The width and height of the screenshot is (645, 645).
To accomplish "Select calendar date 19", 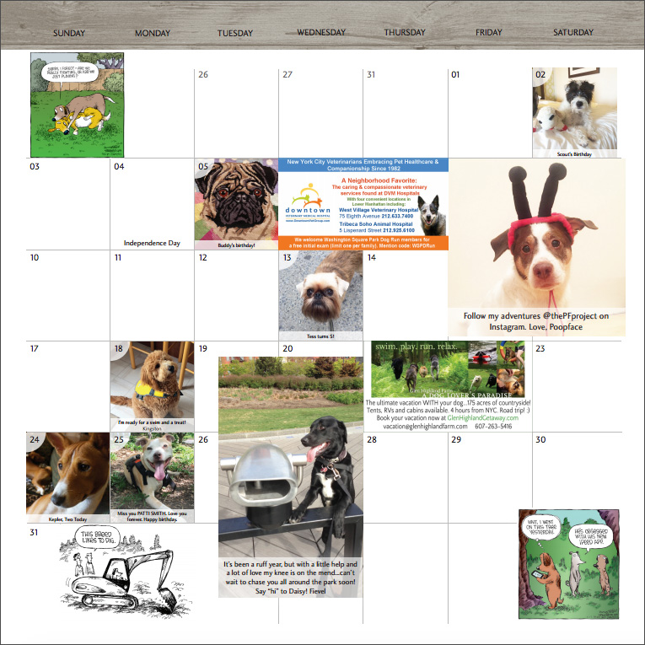I will (203, 348).
